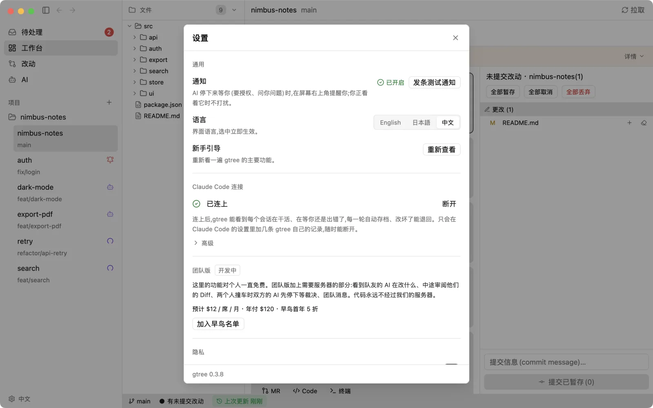Click 全部暂存 stage all button
The height and width of the screenshot is (408, 653).
[x=503, y=92]
